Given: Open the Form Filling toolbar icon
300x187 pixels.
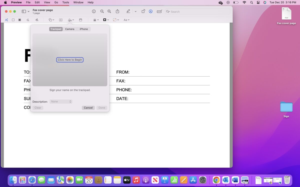Looking at the screenshot, I should (159, 11).
